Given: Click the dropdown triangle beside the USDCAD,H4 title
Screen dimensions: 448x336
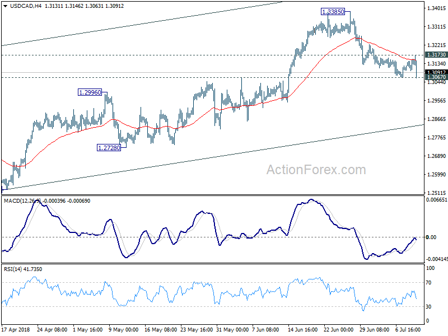Looking at the screenshot, I should [x=6, y=6].
